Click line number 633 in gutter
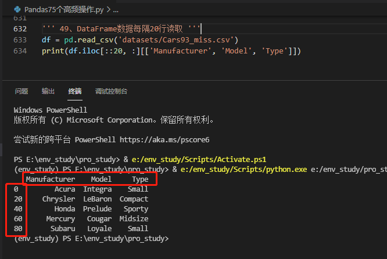The width and height of the screenshot is (387, 259). pos(20,40)
